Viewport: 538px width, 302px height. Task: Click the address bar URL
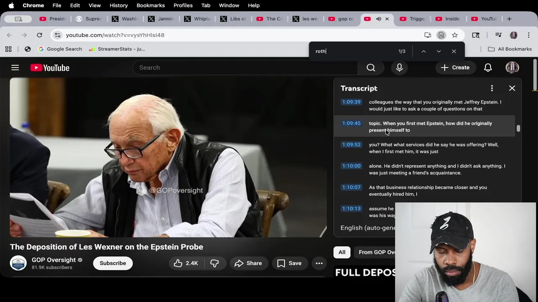tap(115, 35)
